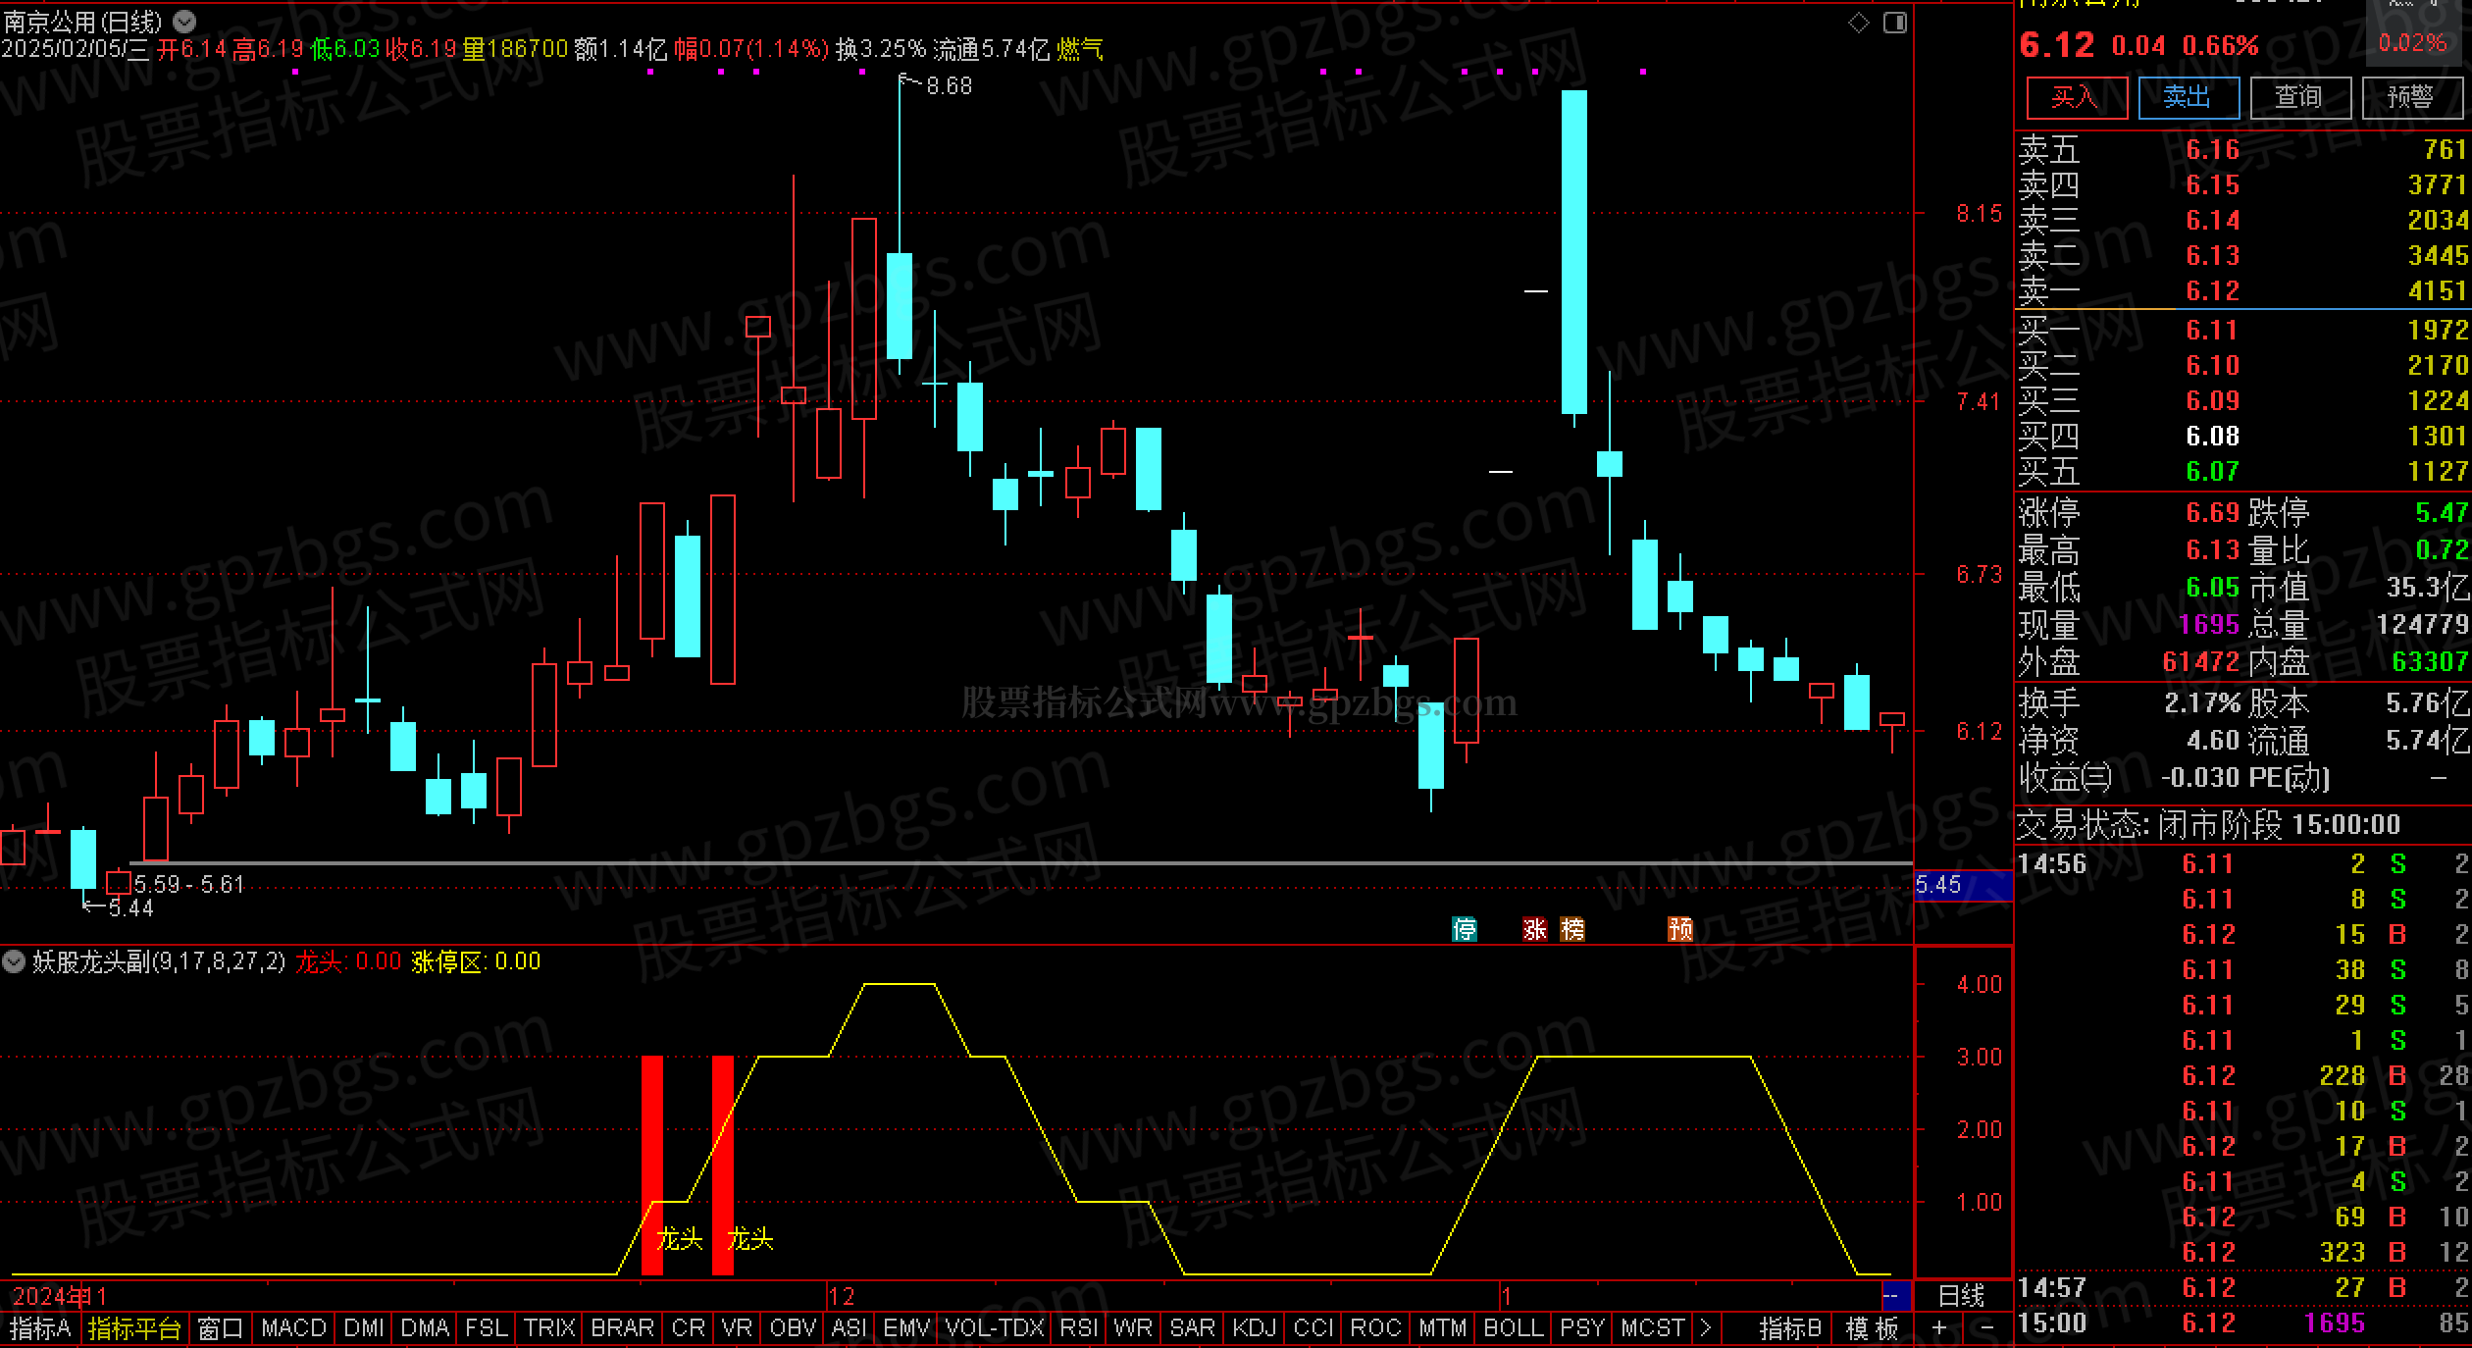Select the MACD indicator tab
The height and width of the screenshot is (1348, 2472).
[x=293, y=1328]
